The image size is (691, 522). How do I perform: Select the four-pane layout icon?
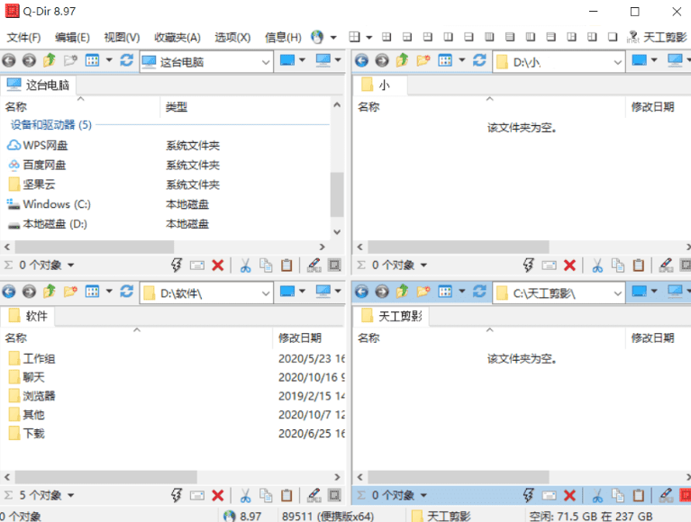[x=355, y=37]
